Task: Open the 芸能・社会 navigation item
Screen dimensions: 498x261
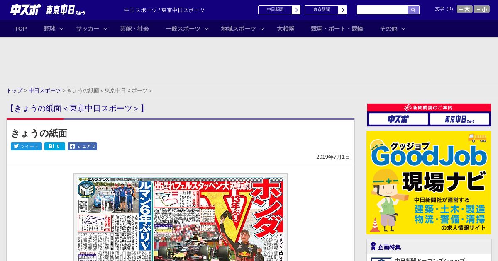Action: tap(134, 29)
